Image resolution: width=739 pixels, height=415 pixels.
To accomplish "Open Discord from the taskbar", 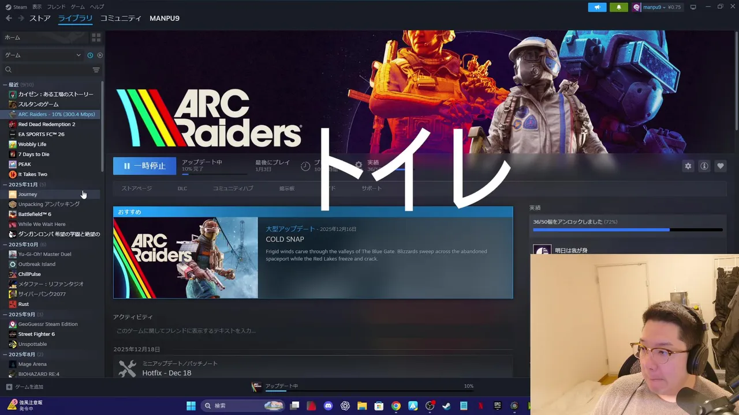I will [329, 406].
